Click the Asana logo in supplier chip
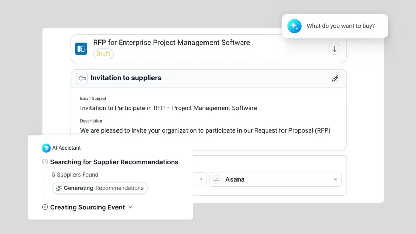416x234 pixels. pyautogui.click(x=217, y=179)
